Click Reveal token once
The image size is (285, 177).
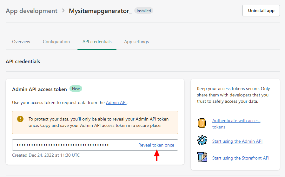coord(156,145)
